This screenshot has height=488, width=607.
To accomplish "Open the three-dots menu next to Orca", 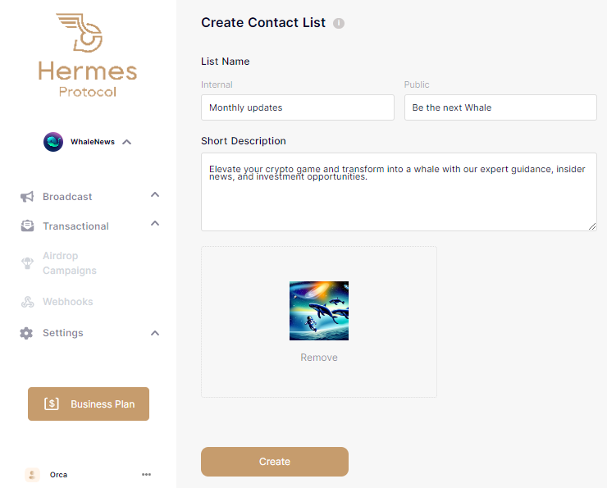I will [146, 474].
